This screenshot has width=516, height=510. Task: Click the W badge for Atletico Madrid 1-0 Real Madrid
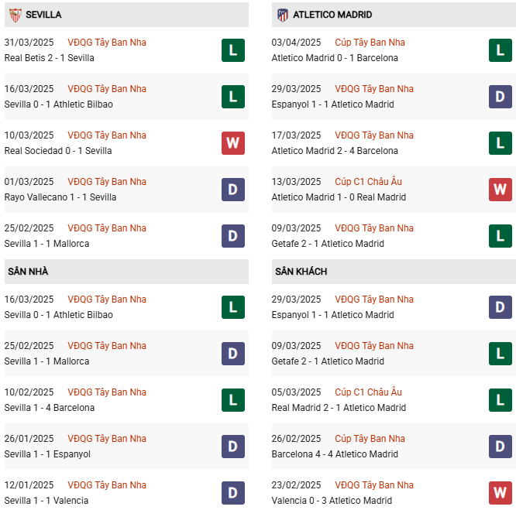coord(500,190)
